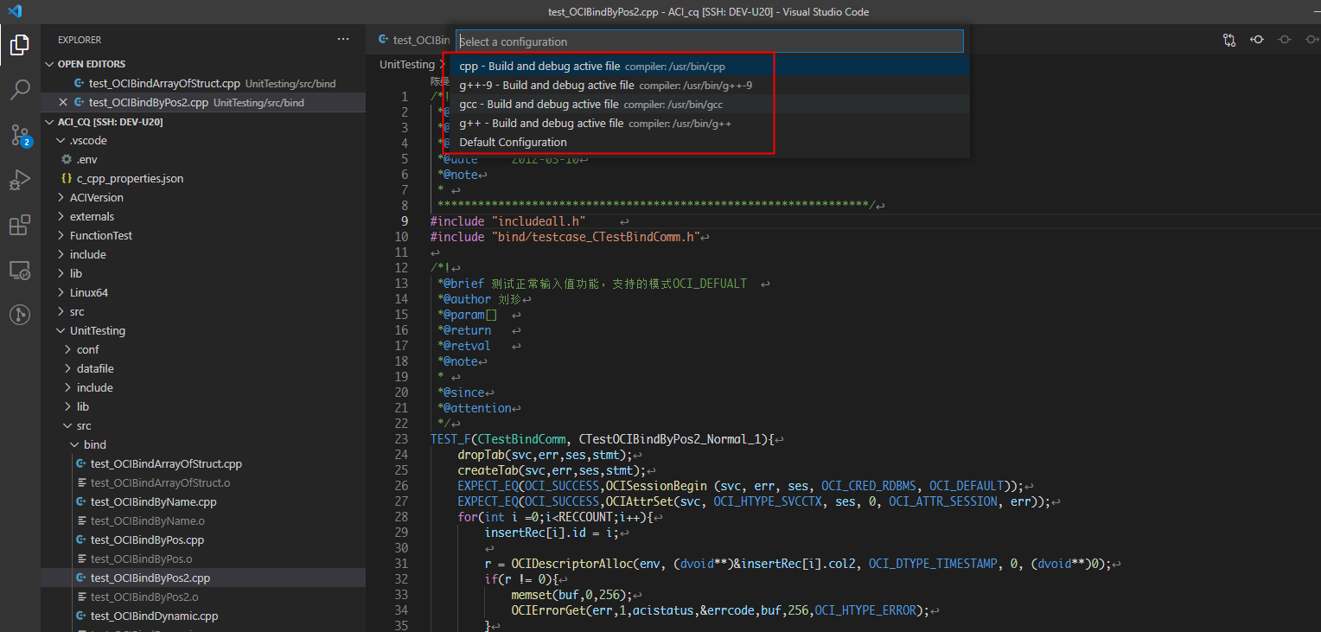This screenshot has height=632, width=1321.
Task: Click the memset(buf,0,256) line
Action: 572,595
